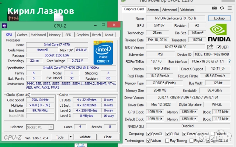Select GPU-Z Graphics Card tab
236x147 pixels.
134,9
